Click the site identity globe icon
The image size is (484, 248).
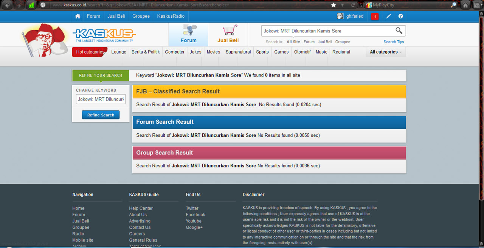click(43, 5)
